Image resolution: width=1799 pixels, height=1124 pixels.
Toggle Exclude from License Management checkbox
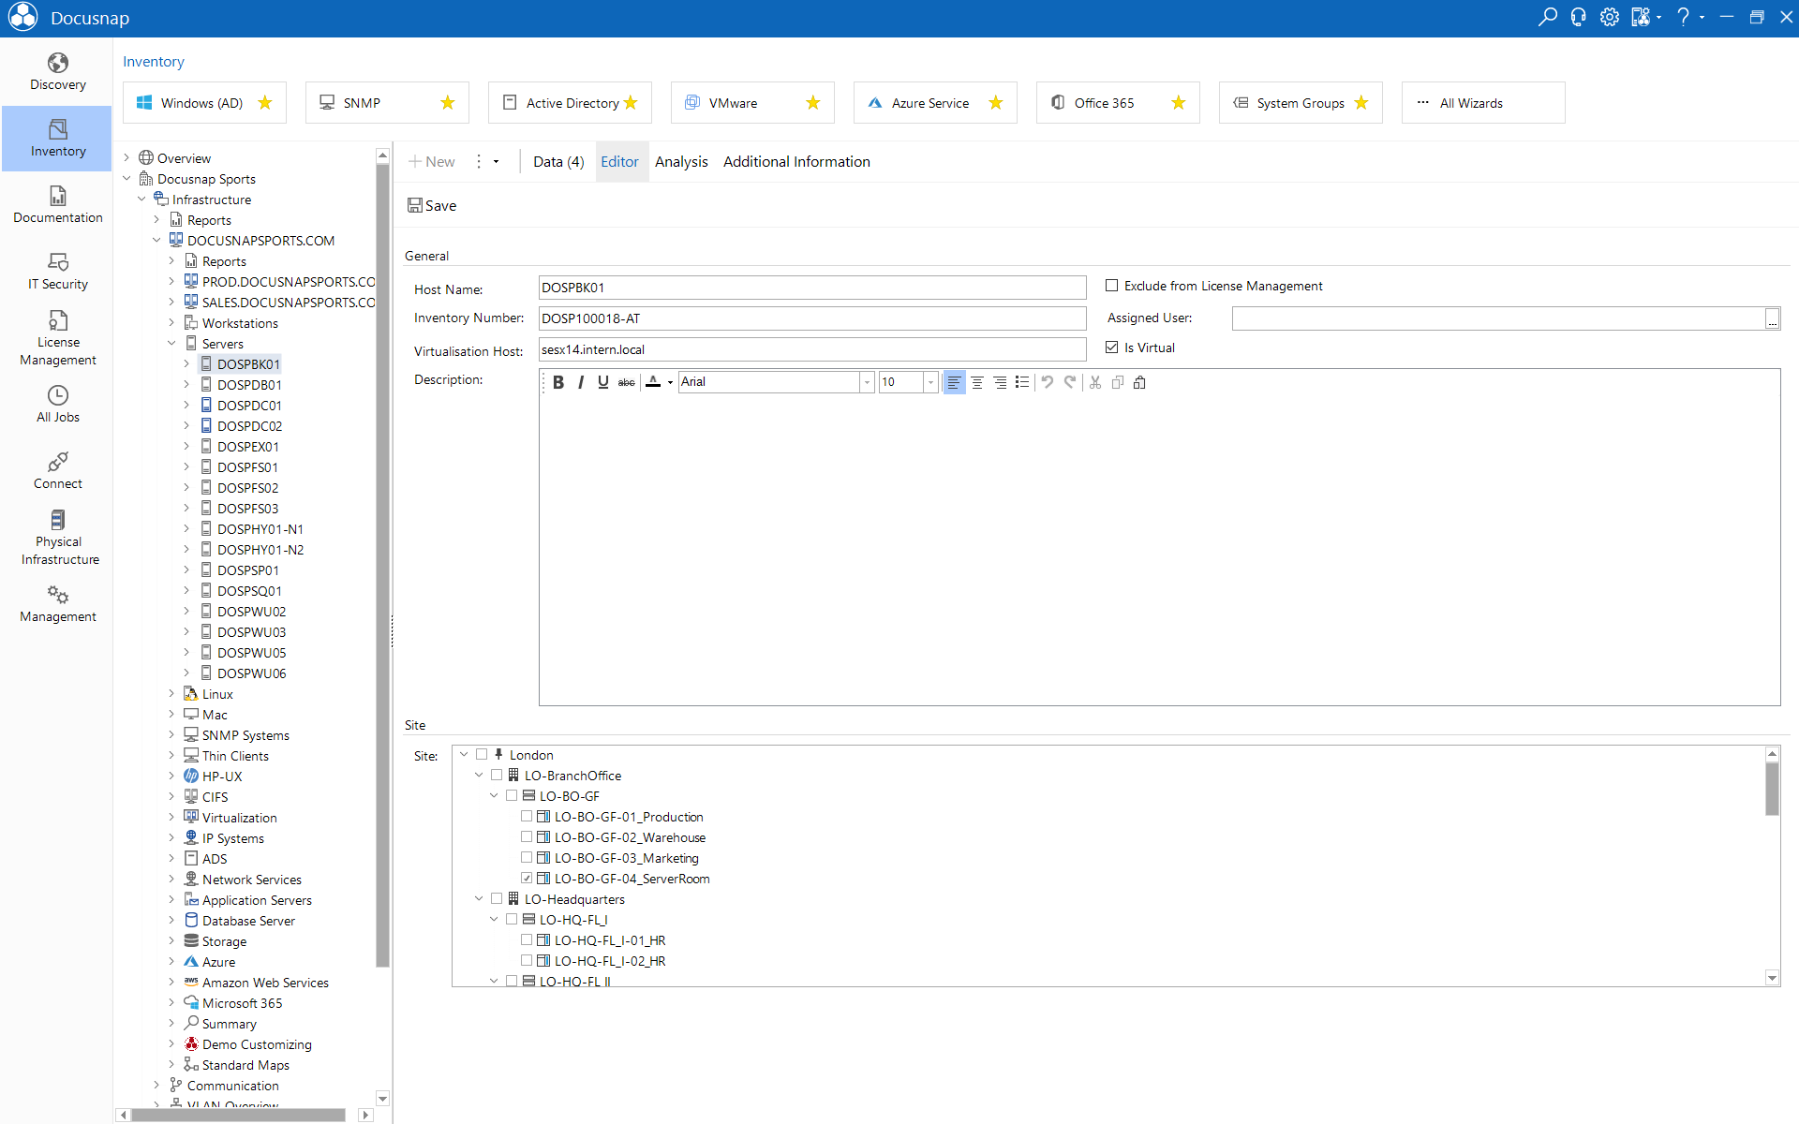(1112, 286)
